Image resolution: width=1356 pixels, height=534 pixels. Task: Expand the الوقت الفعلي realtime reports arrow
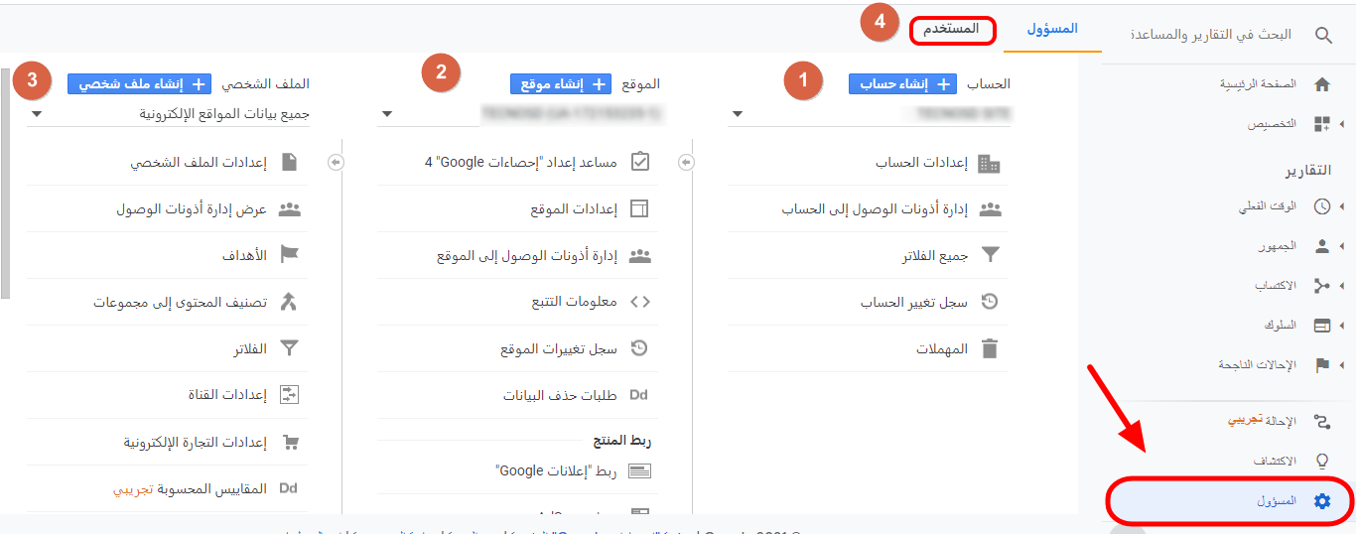pos(1342,206)
